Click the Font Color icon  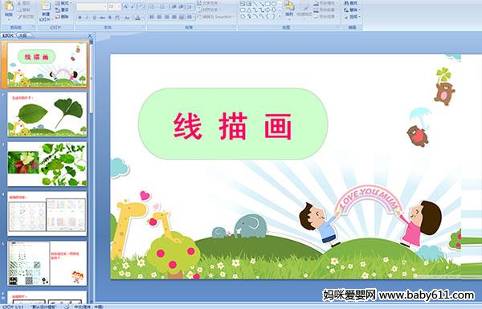pos(137,18)
